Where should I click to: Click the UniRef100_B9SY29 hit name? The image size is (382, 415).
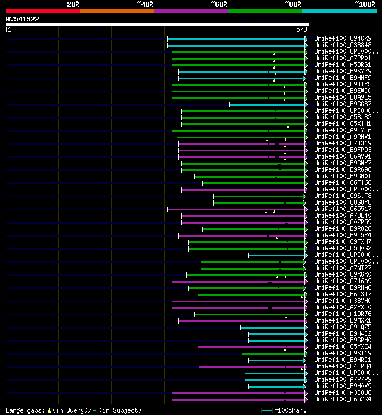coord(343,71)
